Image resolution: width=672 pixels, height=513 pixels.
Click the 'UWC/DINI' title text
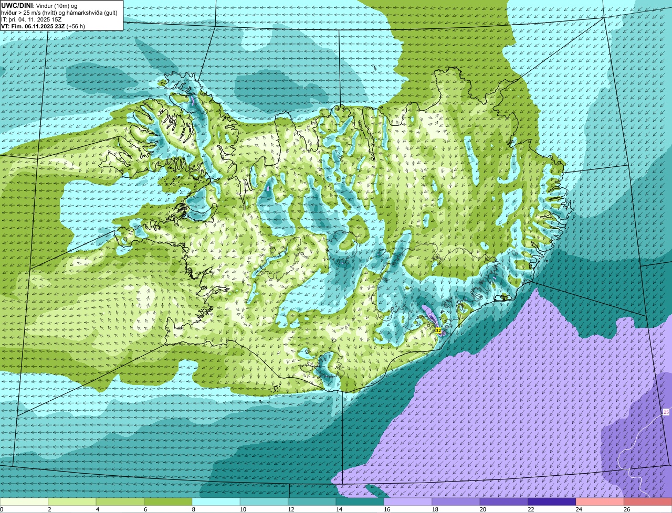[17, 5]
